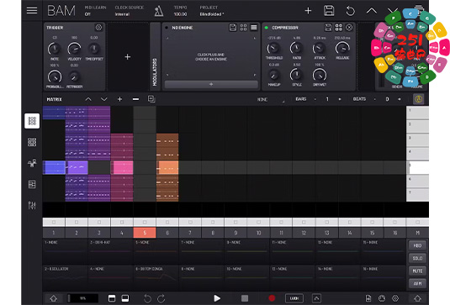Tap the left shift arrow button

[x=53, y=298]
